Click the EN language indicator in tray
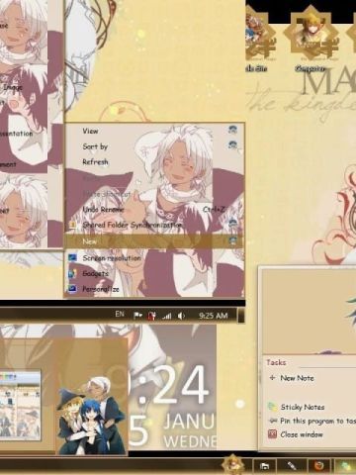The image size is (356, 475). (x=120, y=314)
